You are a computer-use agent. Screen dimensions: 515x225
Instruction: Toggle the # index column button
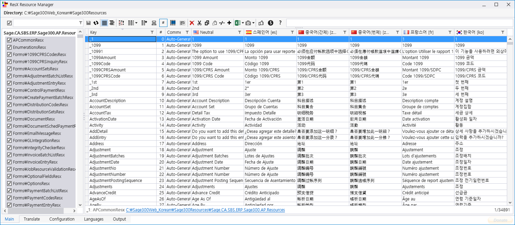tap(163, 23)
